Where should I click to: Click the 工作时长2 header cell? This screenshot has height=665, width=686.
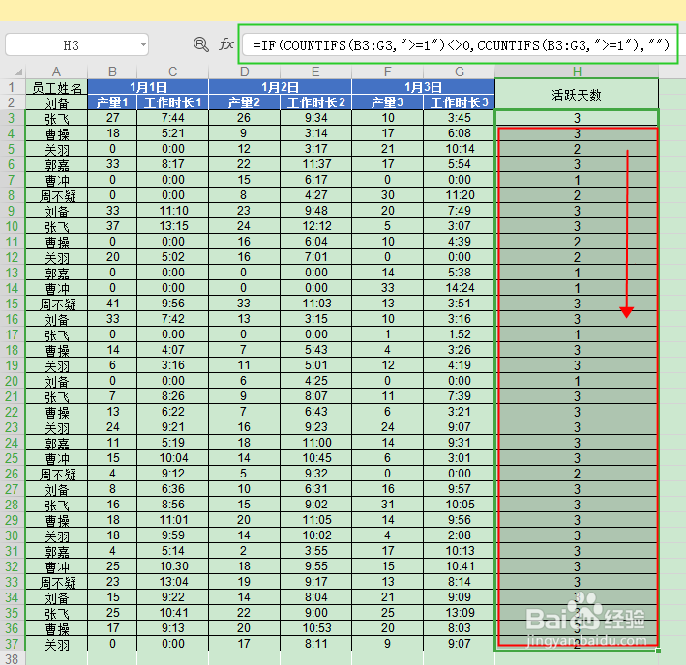(x=315, y=102)
